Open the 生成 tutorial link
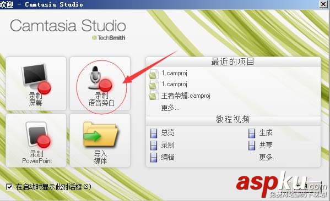The height and width of the screenshot is (201, 330). click(266, 132)
